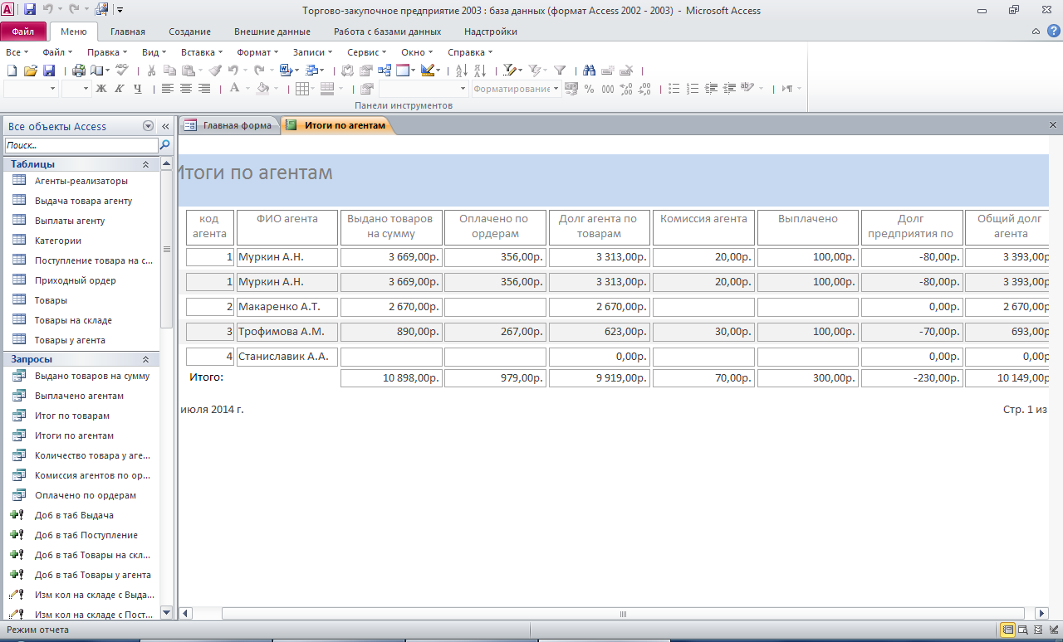Open Quick Access Toolbar customize dropdown
This screenshot has height=642, width=1063.
(120, 11)
